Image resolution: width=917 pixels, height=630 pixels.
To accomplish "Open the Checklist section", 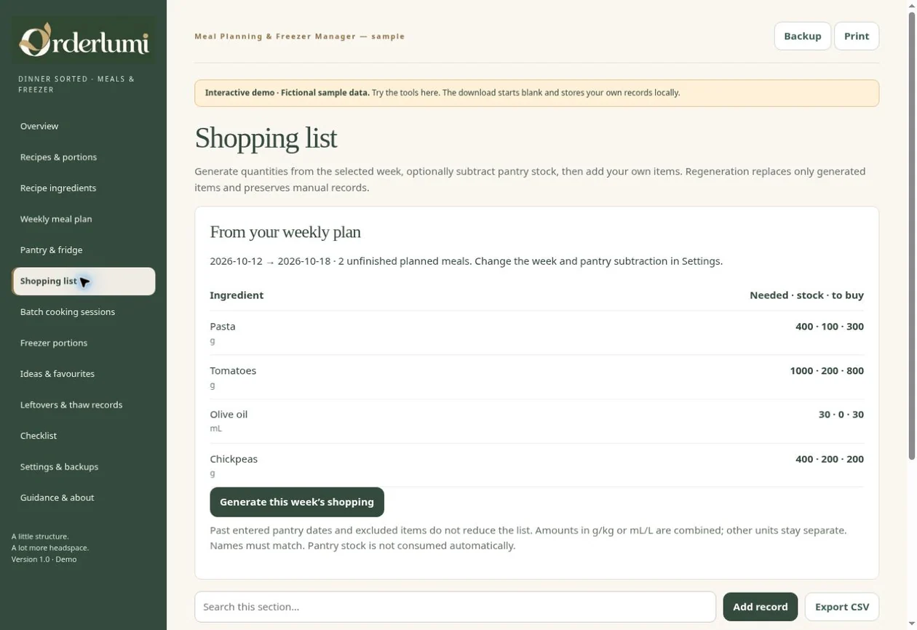I will pyautogui.click(x=84, y=436).
